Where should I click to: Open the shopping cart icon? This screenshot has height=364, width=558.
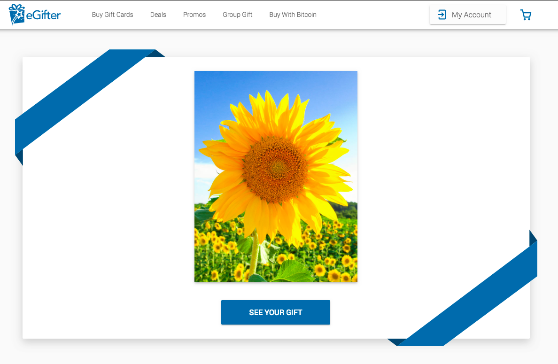click(526, 15)
